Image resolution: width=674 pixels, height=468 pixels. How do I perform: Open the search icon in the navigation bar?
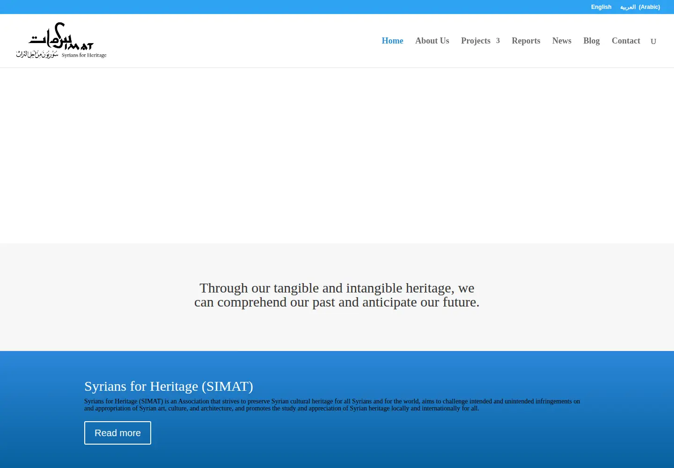tap(653, 41)
